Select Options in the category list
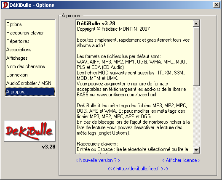This screenshot has width=222, height=180. click(x=30, y=24)
